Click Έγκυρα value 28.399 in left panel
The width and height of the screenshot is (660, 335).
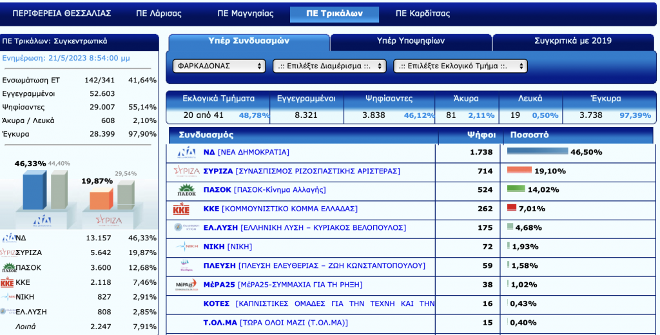click(x=102, y=134)
